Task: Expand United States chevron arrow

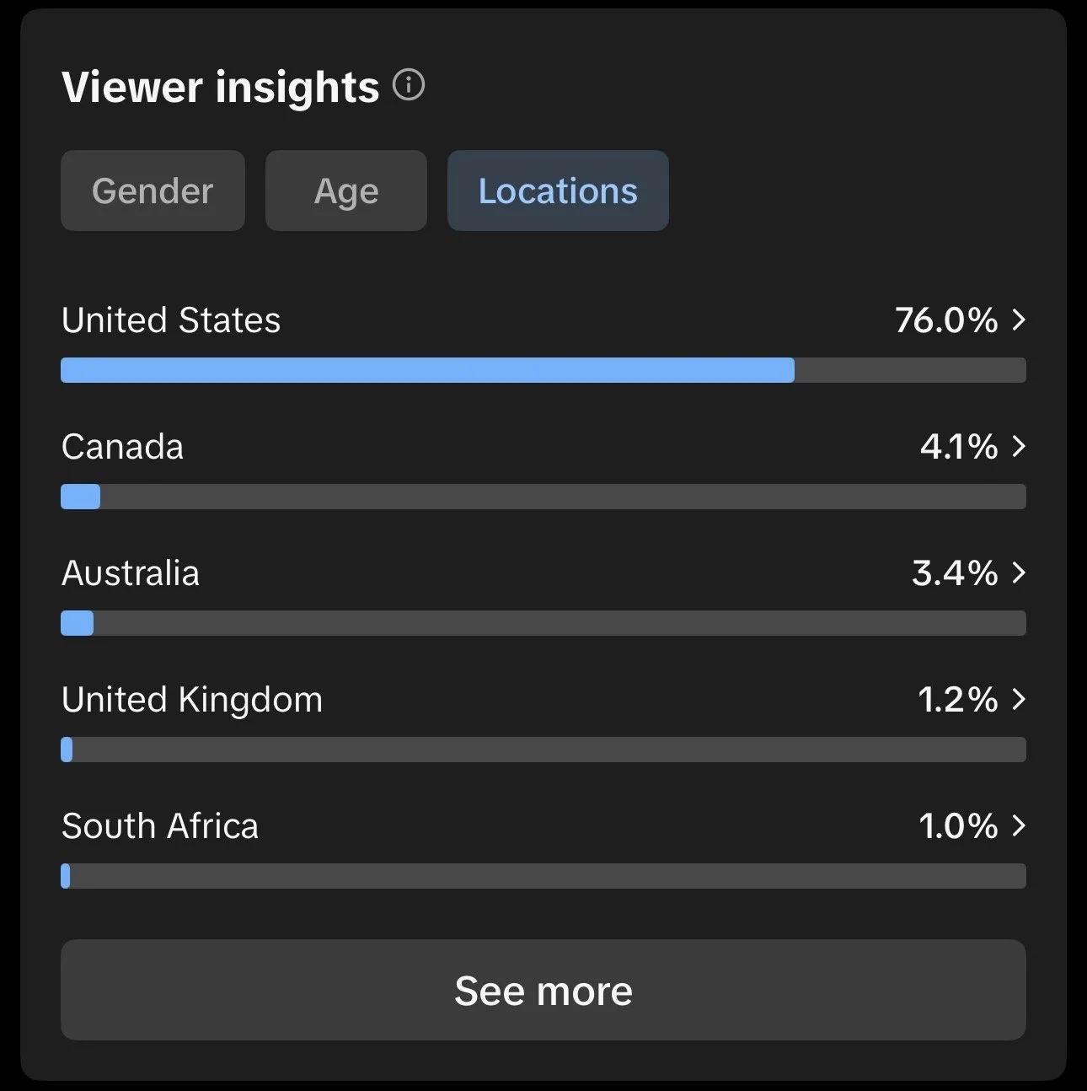Action: click(x=1019, y=320)
